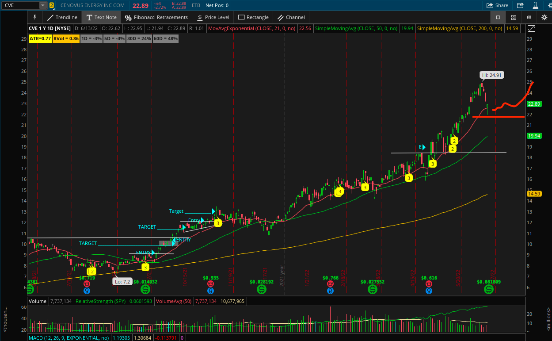Image resolution: width=552 pixels, height=341 pixels.
Task: Click the Net Pos: 0 indicator
Action: point(216,5)
